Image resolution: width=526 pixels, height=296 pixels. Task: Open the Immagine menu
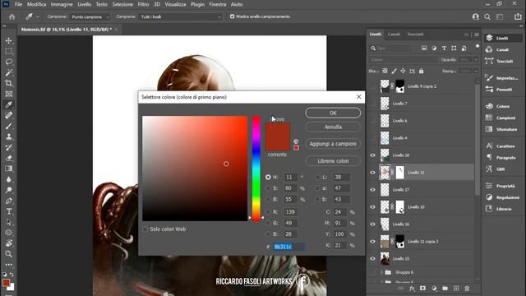(62, 4)
